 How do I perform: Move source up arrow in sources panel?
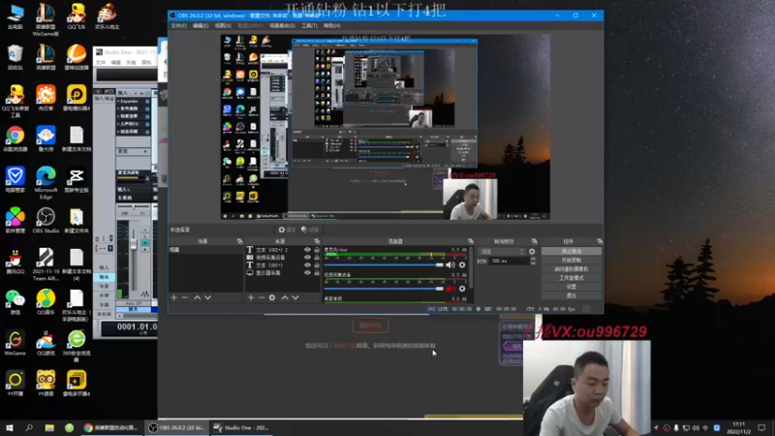(x=285, y=297)
